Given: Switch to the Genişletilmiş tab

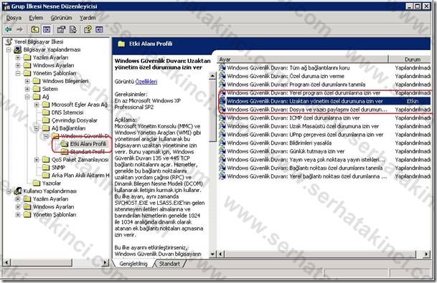Looking at the screenshot, I should click(133, 264).
